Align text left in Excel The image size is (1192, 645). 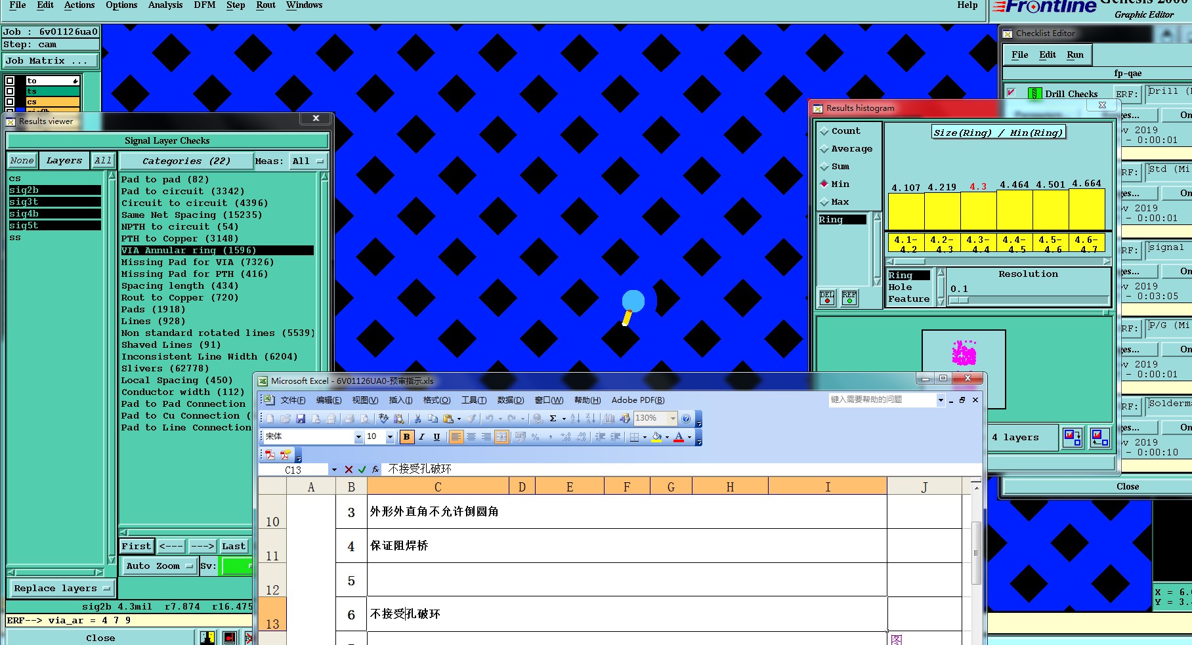(x=456, y=437)
